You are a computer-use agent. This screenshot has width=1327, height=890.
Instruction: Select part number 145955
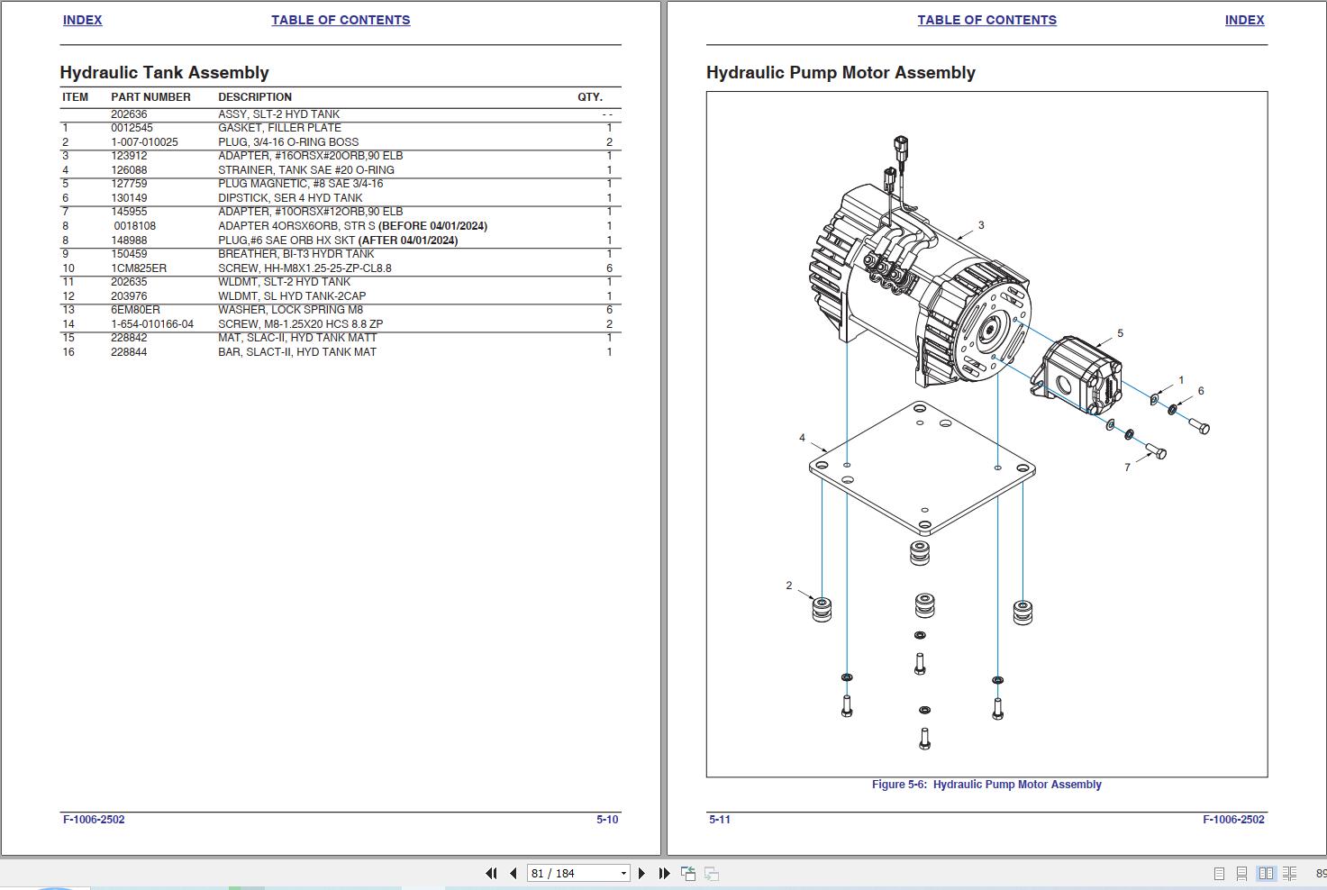(129, 212)
